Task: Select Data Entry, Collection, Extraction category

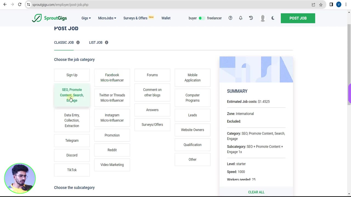Action: pyautogui.click(x=72, y=120)
